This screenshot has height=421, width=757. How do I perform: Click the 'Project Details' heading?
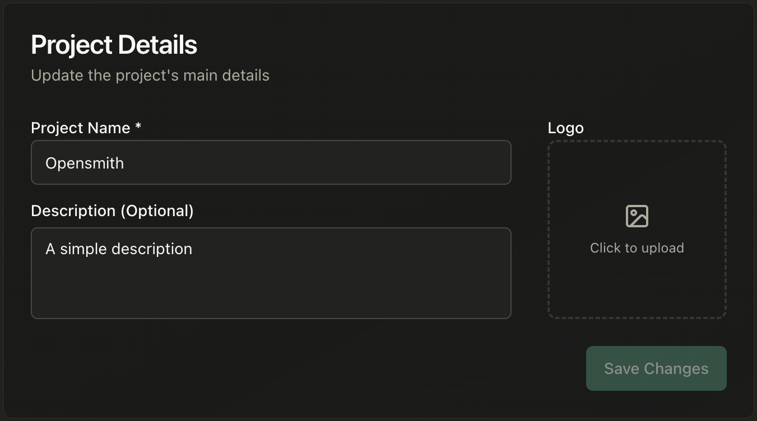(114, 44)
